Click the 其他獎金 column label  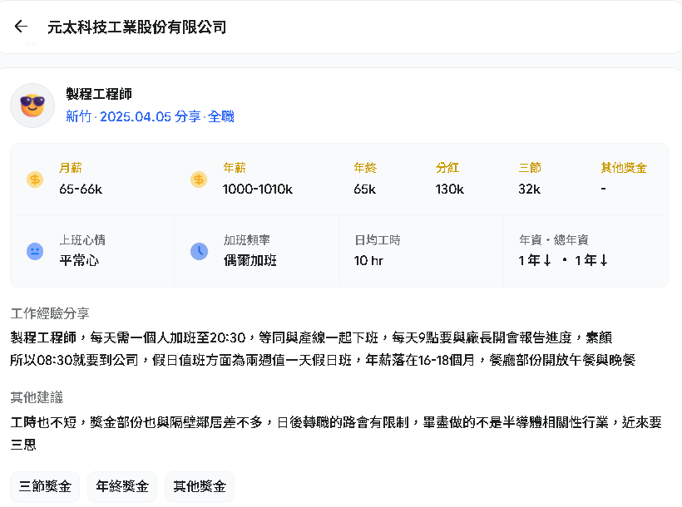tap(624, 168)
